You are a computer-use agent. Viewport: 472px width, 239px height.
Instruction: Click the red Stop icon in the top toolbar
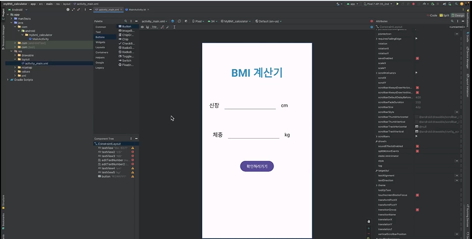click(x=413, y=4)
